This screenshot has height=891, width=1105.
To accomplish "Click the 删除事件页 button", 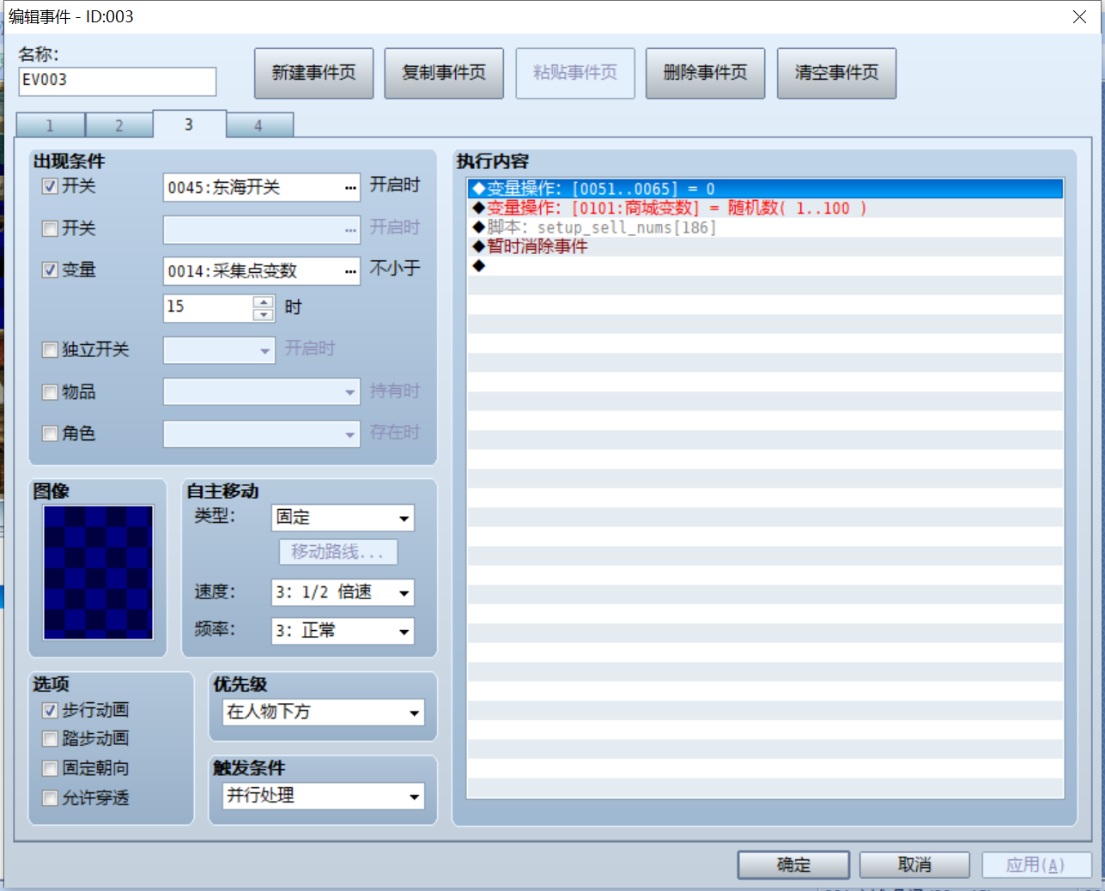I will 705,73.
